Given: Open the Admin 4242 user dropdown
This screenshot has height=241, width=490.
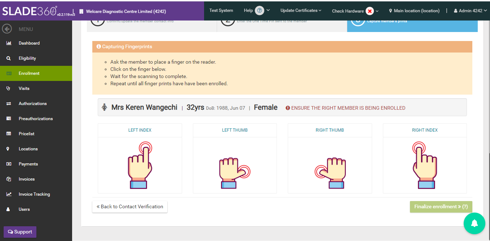Looking at the screenshot, I should point(470,11).
